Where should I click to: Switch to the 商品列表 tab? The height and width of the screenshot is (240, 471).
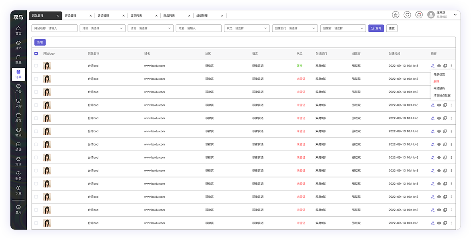tap(169, 16)
